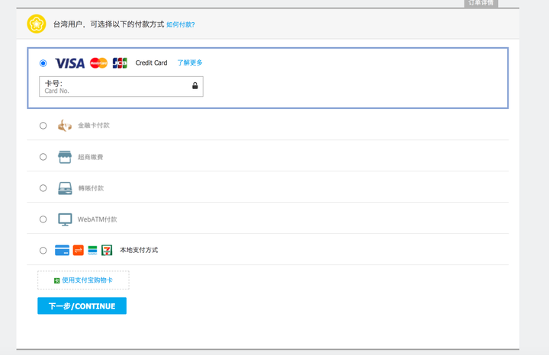
Task: Focus the 卡号 Card No. input field
Action: [x=121, y=86]
